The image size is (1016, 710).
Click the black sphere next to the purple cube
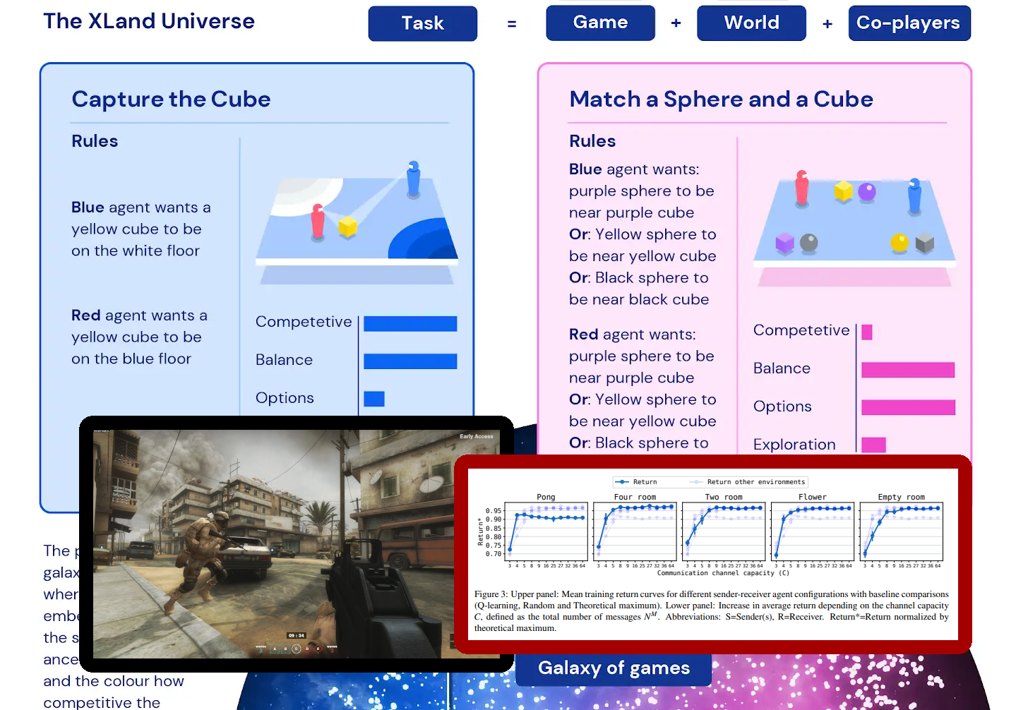click(809, 243)
